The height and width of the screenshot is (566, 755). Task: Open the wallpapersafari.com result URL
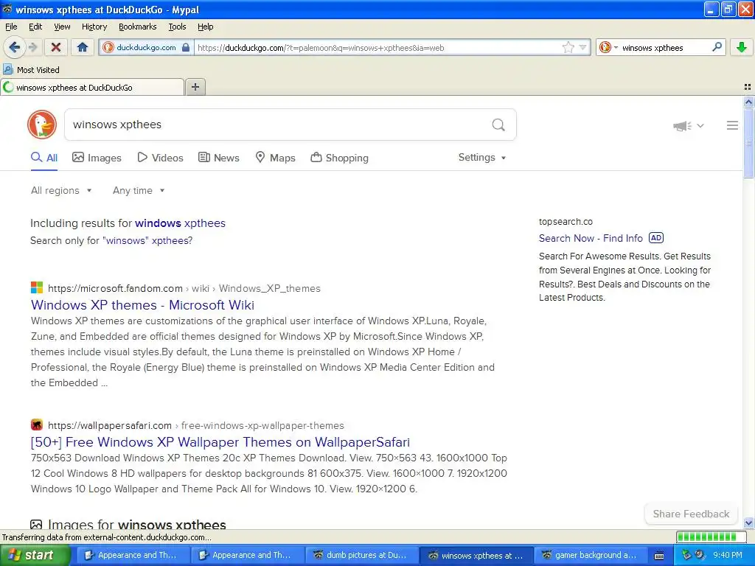(x=196, y=425)
